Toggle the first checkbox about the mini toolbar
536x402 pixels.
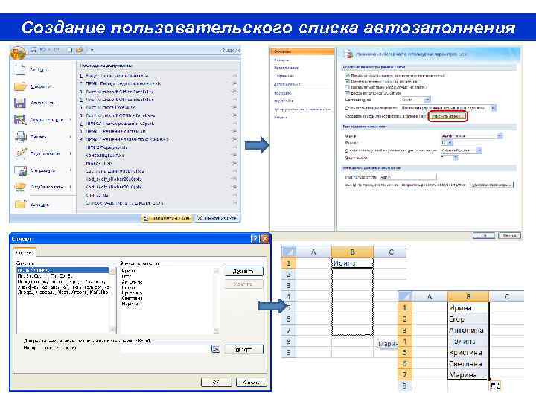coord(348,76)
